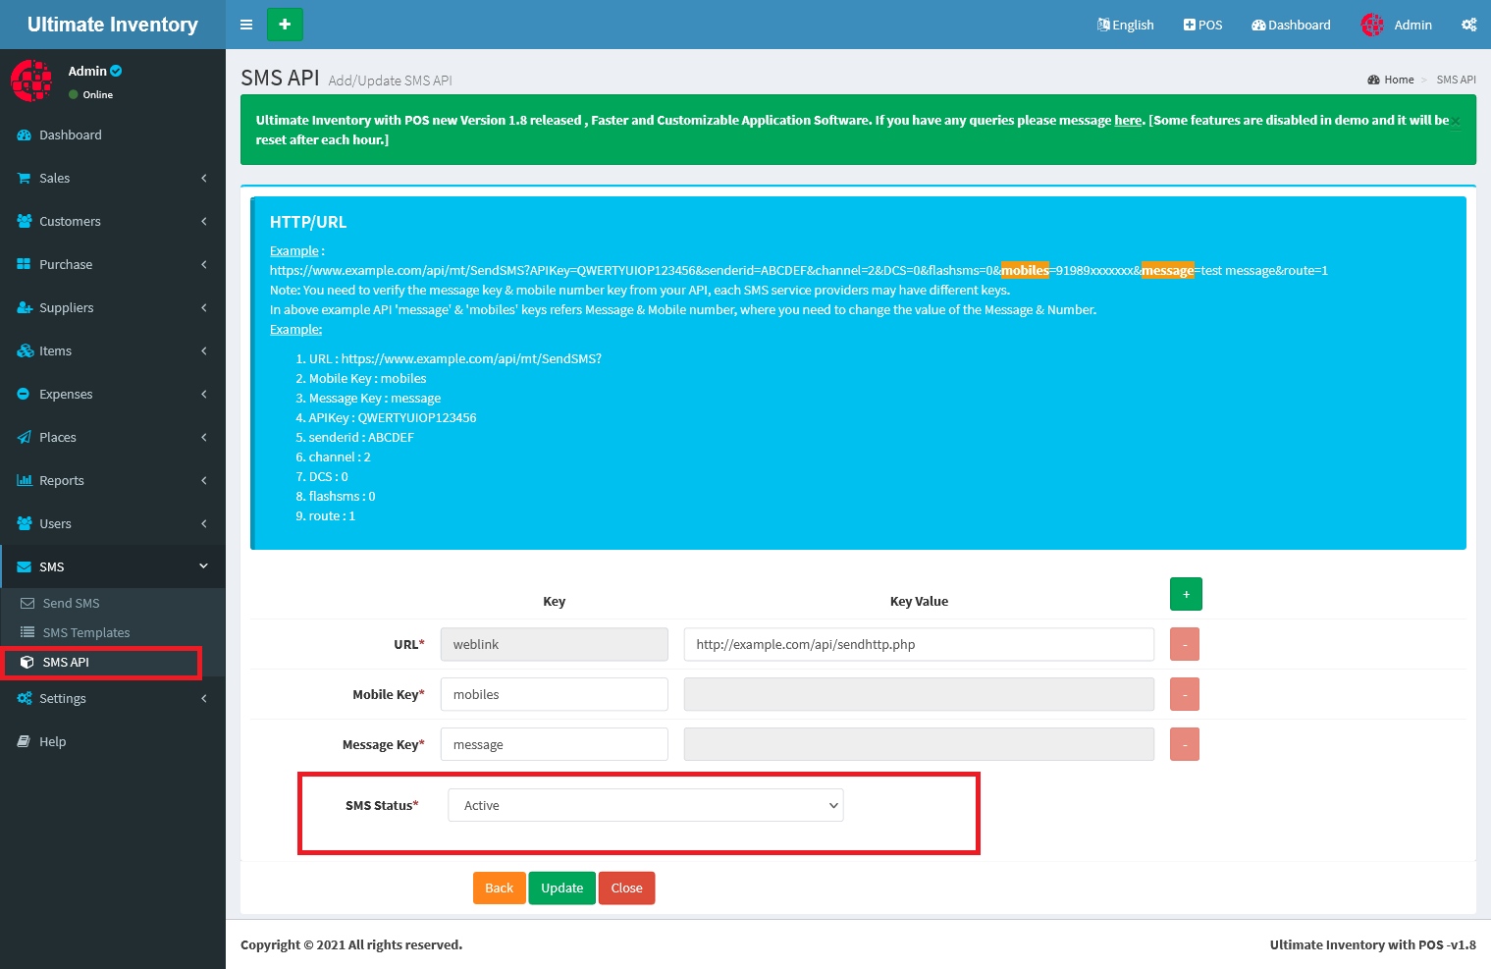1491x969 pixels.
Task: Click Ultimate Inventory logo title
Action: [x=113, y=25]
